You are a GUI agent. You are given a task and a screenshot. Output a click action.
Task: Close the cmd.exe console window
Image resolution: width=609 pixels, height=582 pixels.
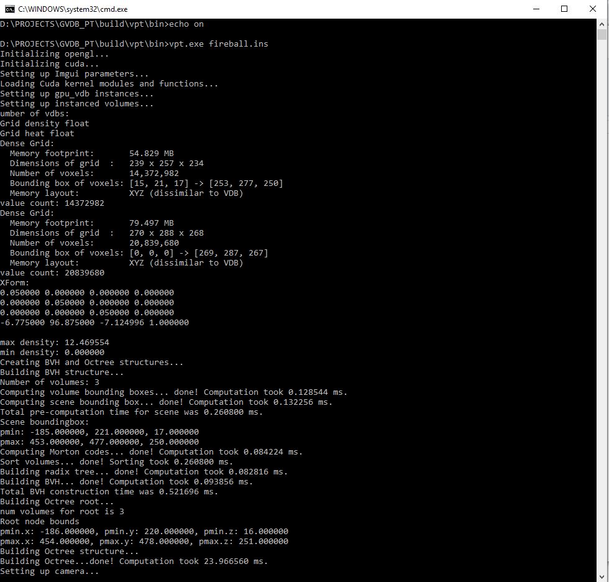click(x=592, y=9)
